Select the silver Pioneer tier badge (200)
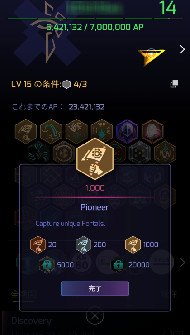The width and height of the screenshot is (190, 335). tap(84, 244)
